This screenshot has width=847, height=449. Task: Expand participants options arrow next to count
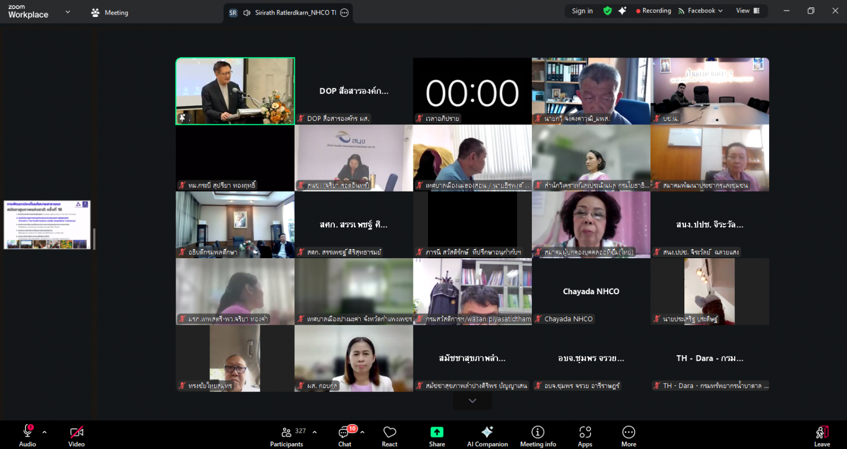point(315,433)
